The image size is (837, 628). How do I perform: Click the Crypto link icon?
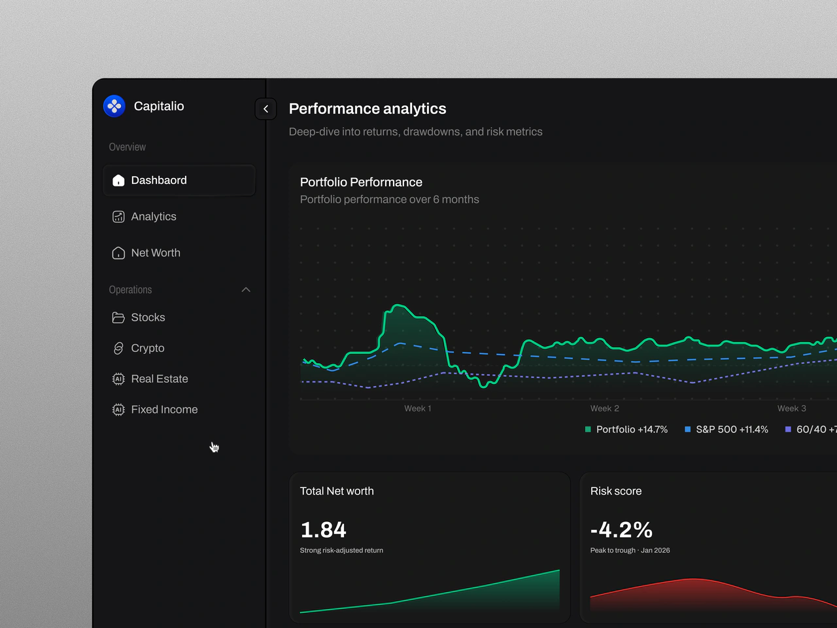coord(118,348)
